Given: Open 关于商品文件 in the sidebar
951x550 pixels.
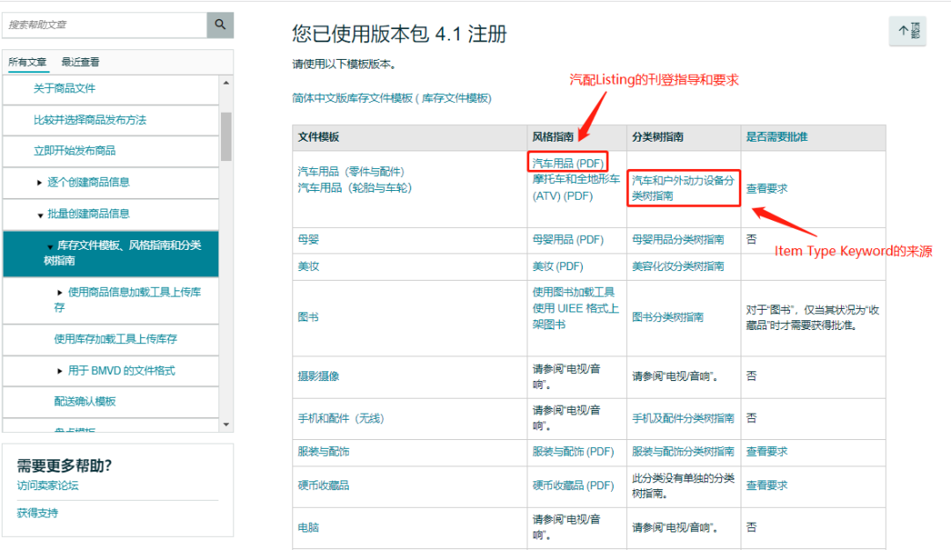Looking at the screenshot, I should click(64, 88).
